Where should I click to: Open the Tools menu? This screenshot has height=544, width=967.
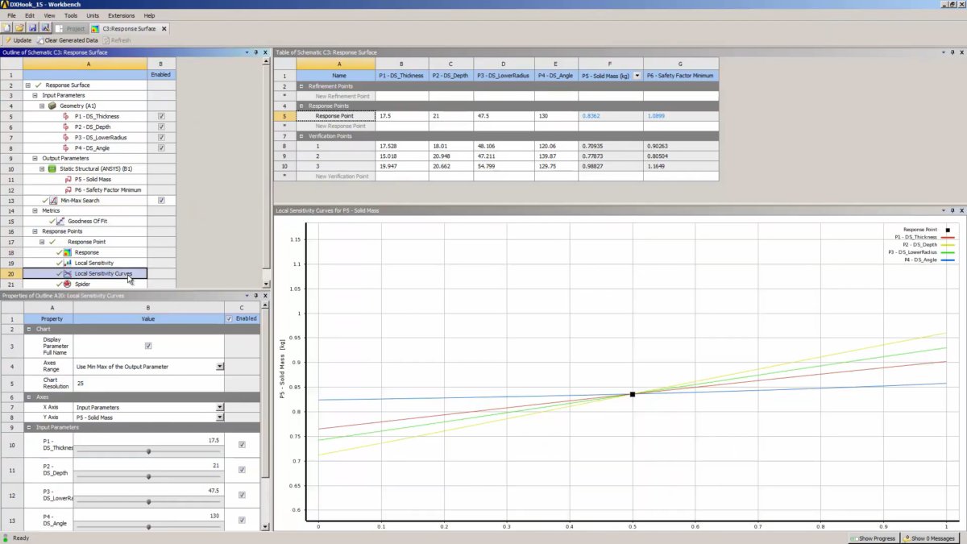[71, 15]
